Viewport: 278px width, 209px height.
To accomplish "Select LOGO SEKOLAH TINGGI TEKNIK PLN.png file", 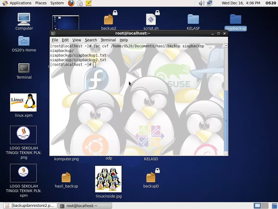I will [x=23, y=135].
